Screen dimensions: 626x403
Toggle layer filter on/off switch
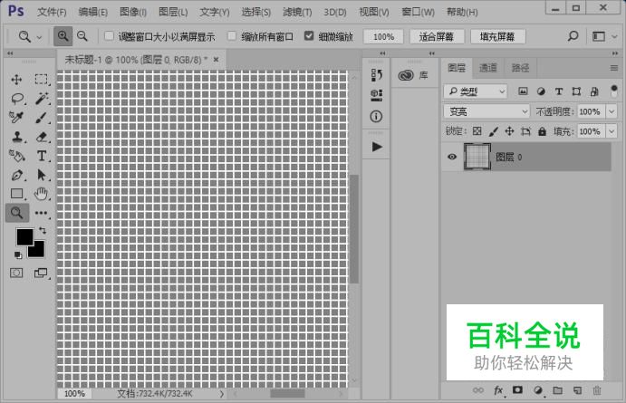pyautogui.click(x=614, y=91)
